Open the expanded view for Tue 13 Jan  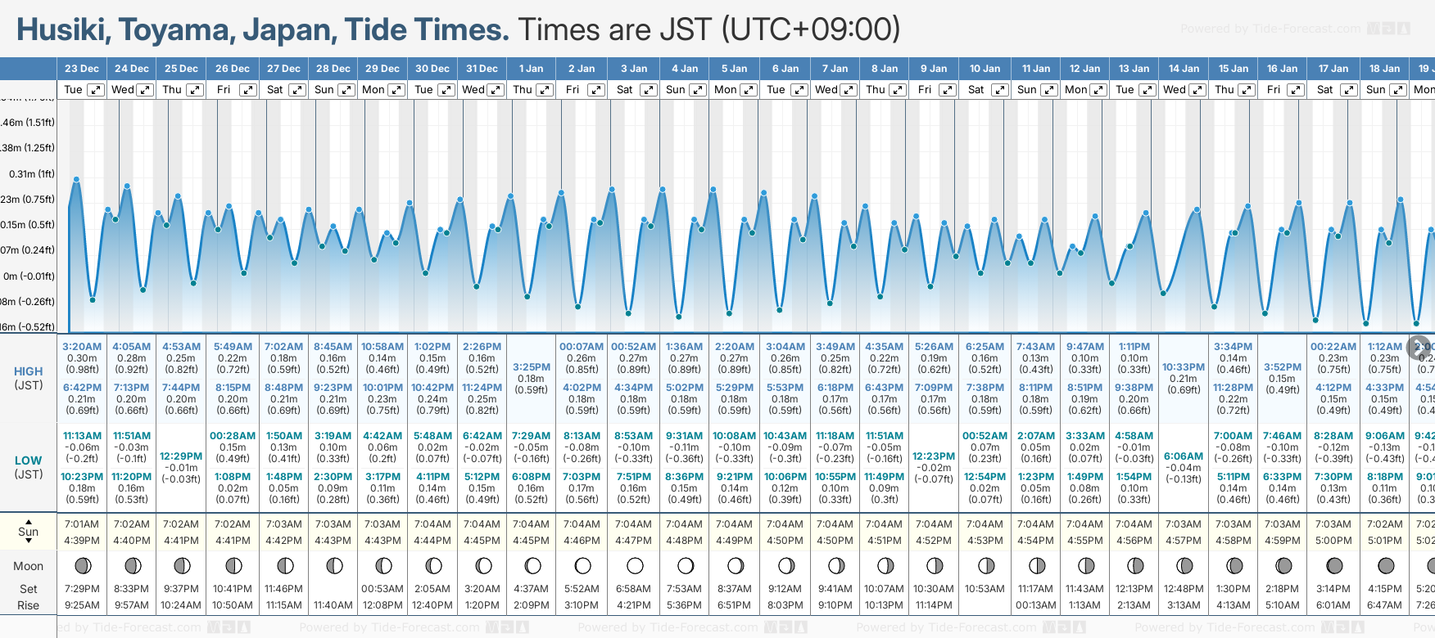coord(1148,90)
